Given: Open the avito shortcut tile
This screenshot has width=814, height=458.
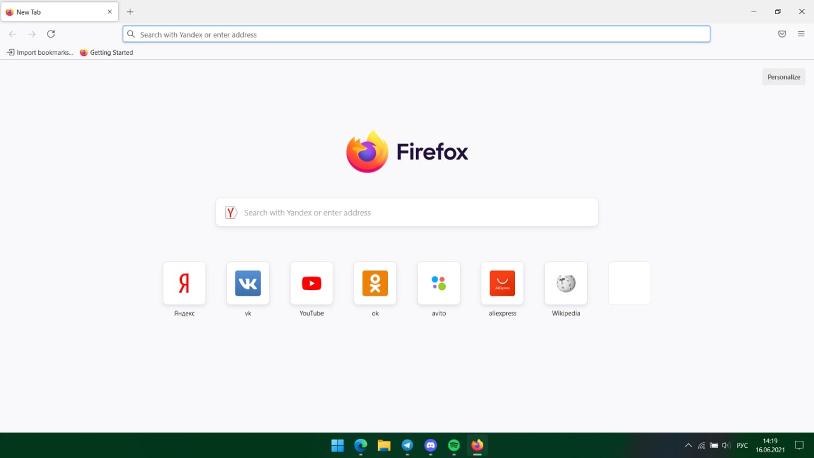Looking at the screenshot, I should (x=439, y=283).
